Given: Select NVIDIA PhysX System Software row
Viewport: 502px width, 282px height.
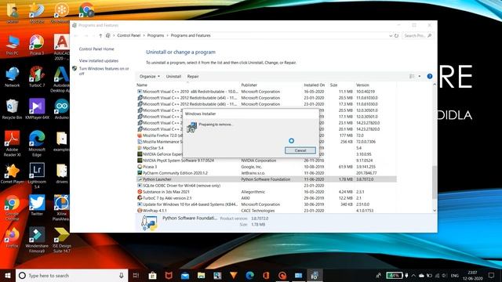Looking at the screenshot, I should pos(267,161).
